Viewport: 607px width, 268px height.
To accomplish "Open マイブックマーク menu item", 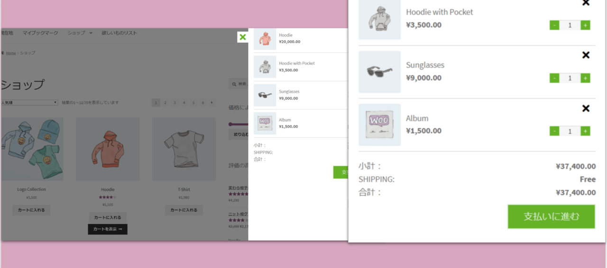I will pos(40,33).
